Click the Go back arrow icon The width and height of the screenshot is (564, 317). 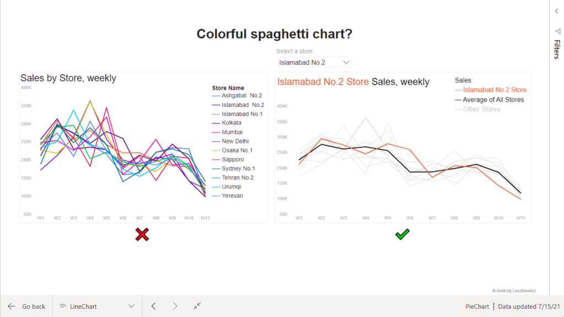coord(12,306)
